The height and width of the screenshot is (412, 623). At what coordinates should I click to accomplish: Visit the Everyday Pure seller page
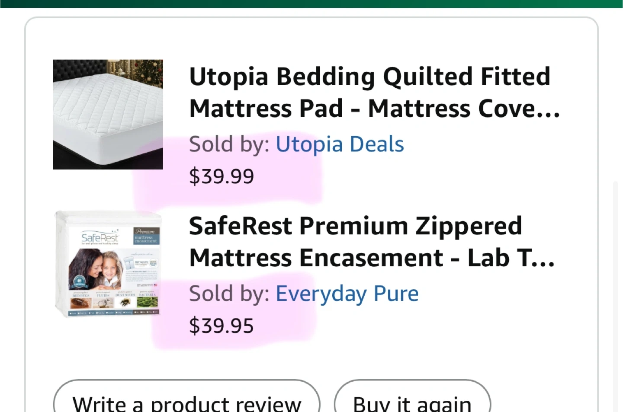click(x=347, y=294)
